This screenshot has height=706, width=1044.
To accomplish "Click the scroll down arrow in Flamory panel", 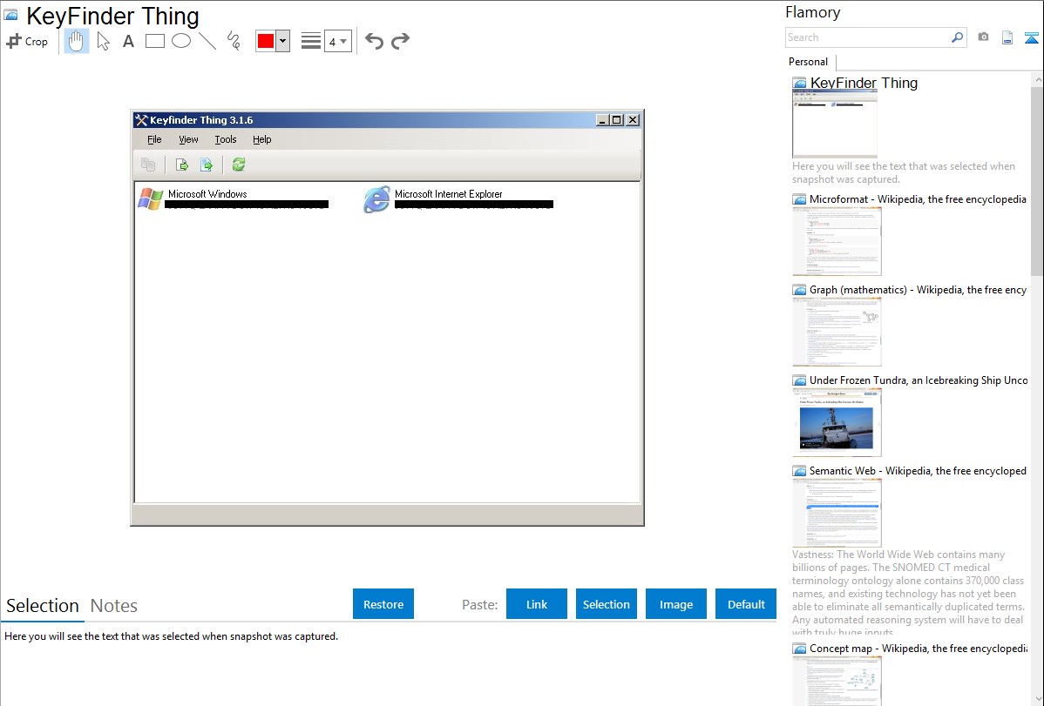I will coord(1037,699).
